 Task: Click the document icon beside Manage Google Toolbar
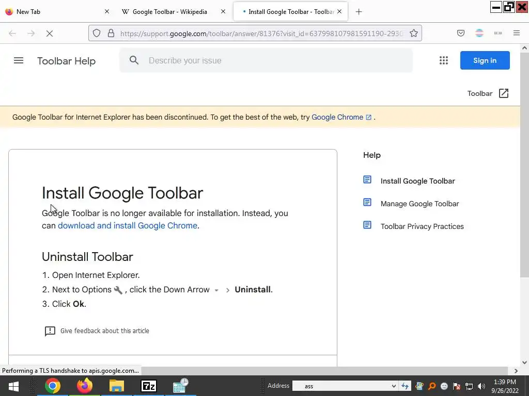coord(367,202)
